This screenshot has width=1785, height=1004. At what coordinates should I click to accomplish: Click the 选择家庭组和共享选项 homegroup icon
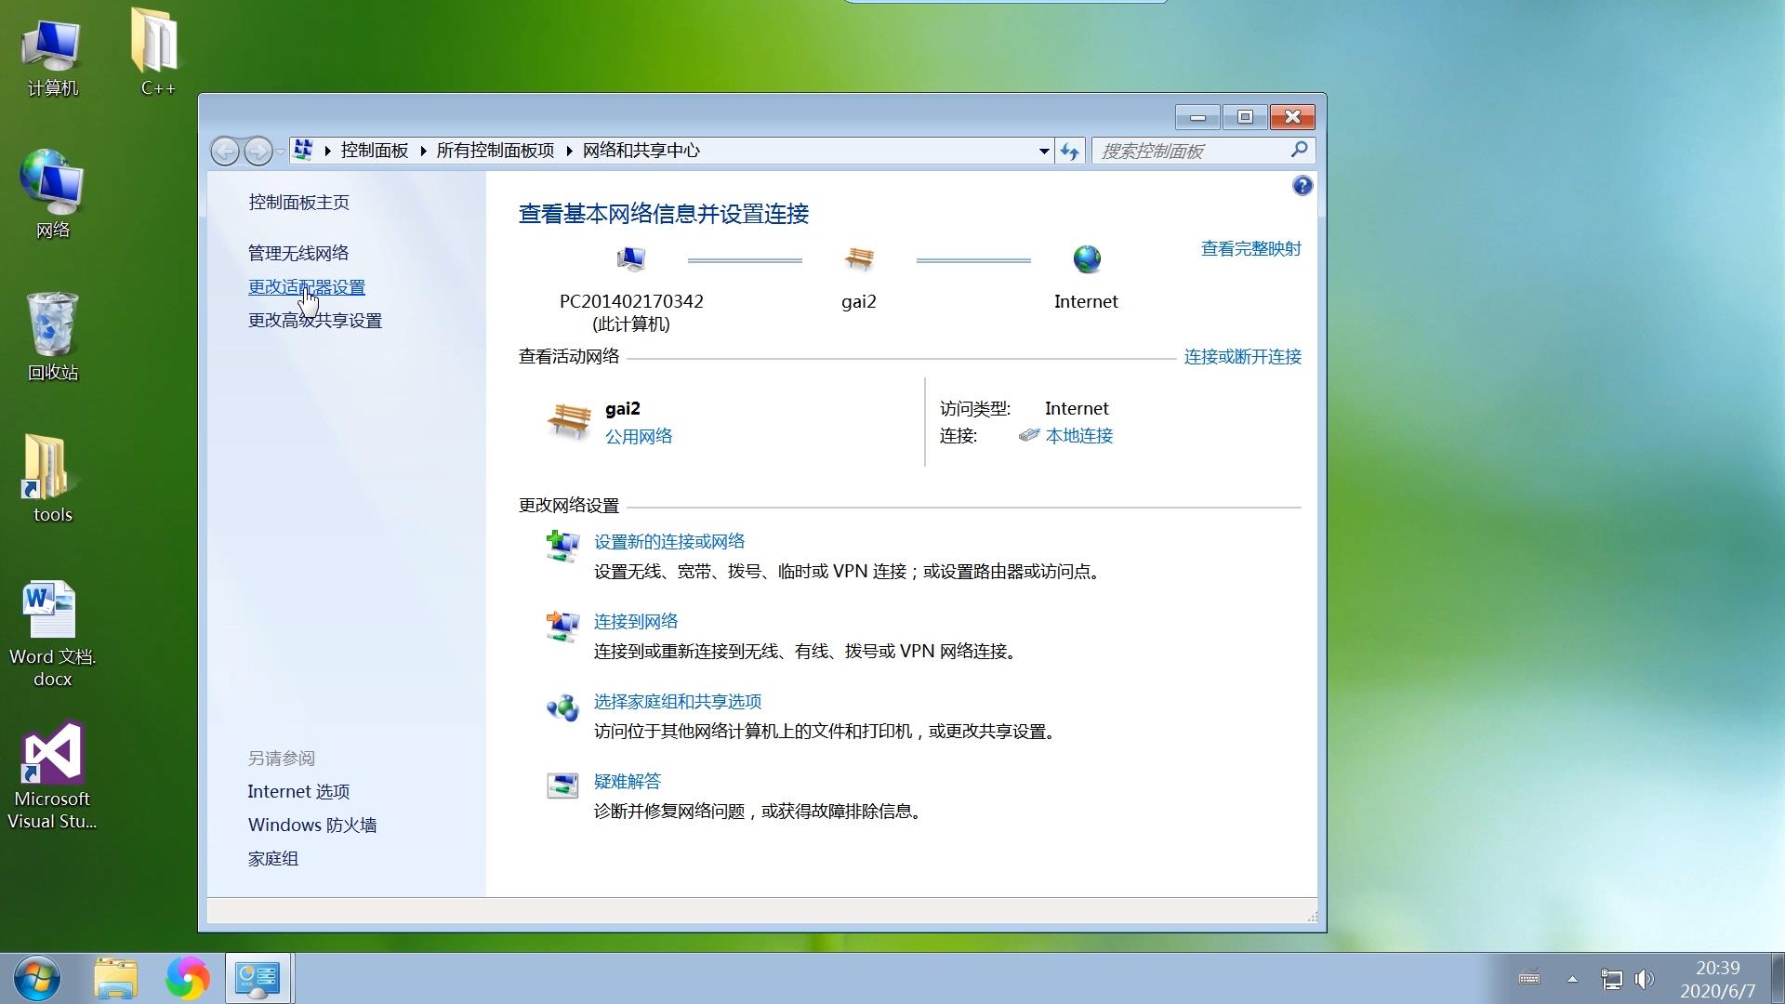[x=562, y=707]
